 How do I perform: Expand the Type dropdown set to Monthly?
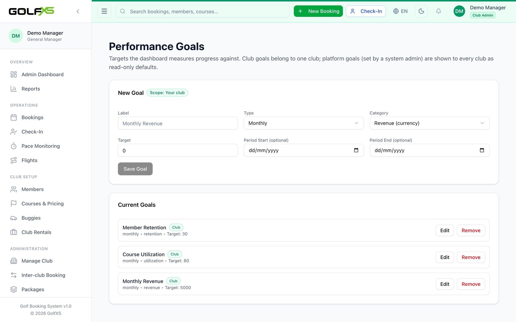(304, 123)
